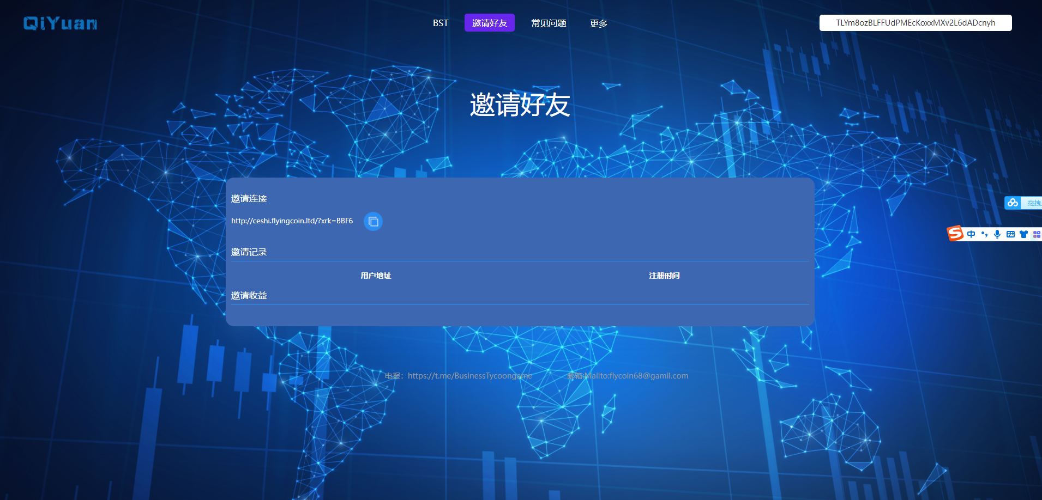Copy the invitation link with the copy icon

[x=373, y=221]
